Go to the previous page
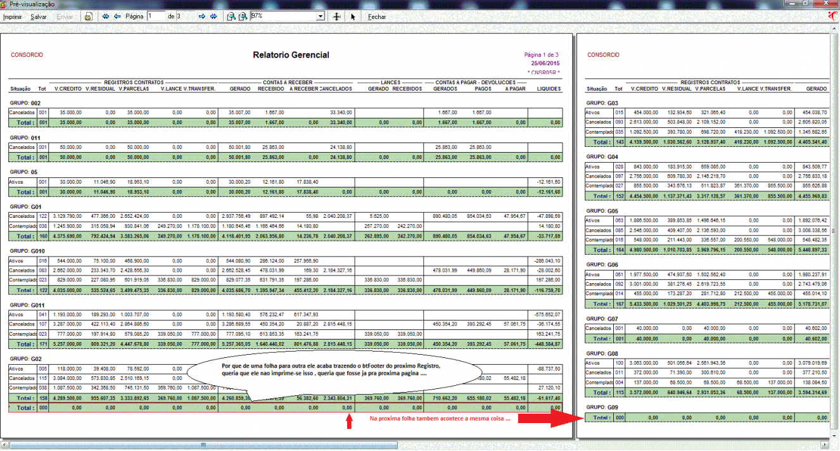Screen dimensions: 840x451 coord(117,16)
